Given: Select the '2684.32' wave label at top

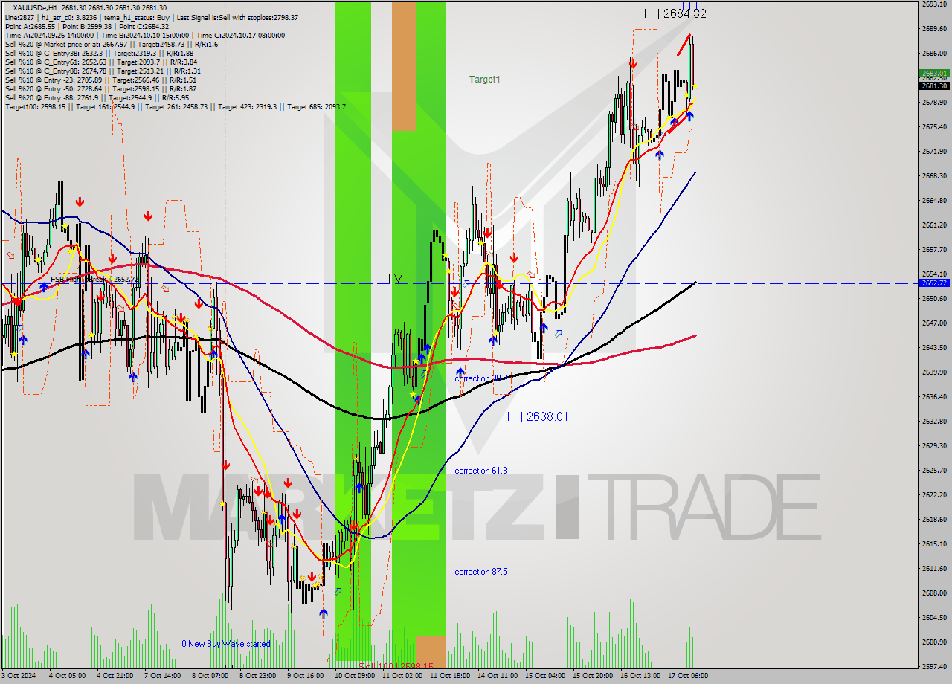Looking at the screenshot, I should click(675, 13).
